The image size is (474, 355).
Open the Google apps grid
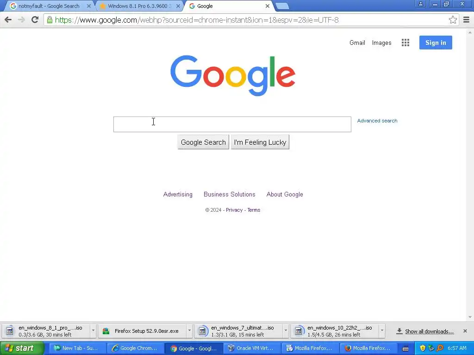click(x=405, y=43)
